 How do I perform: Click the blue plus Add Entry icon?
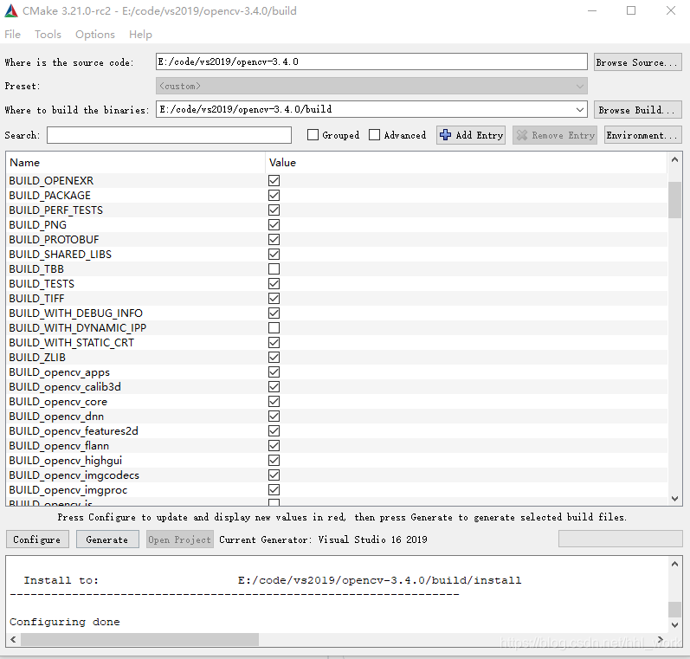point(445,135)
